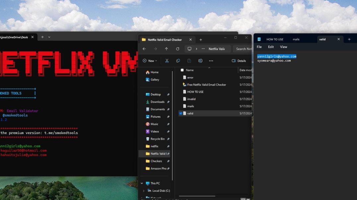
Task: Sort files by Date modified column
Action: tap(245, 70)
